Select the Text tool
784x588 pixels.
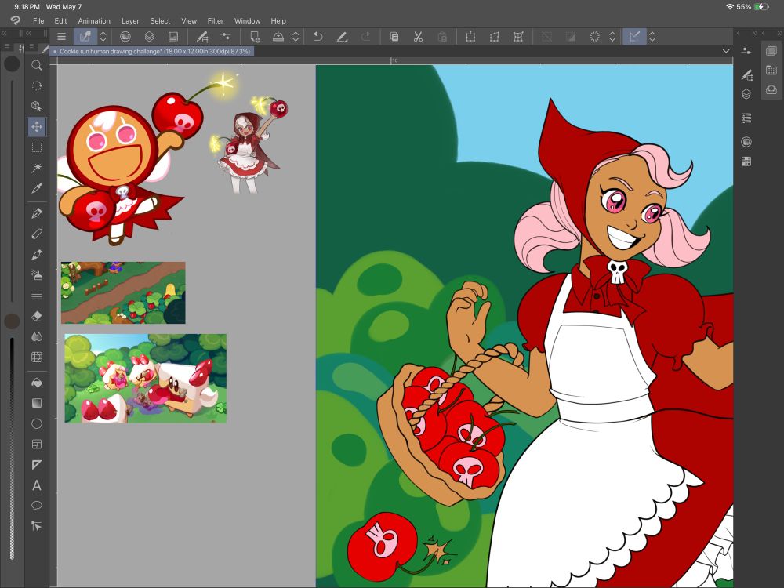37,485
